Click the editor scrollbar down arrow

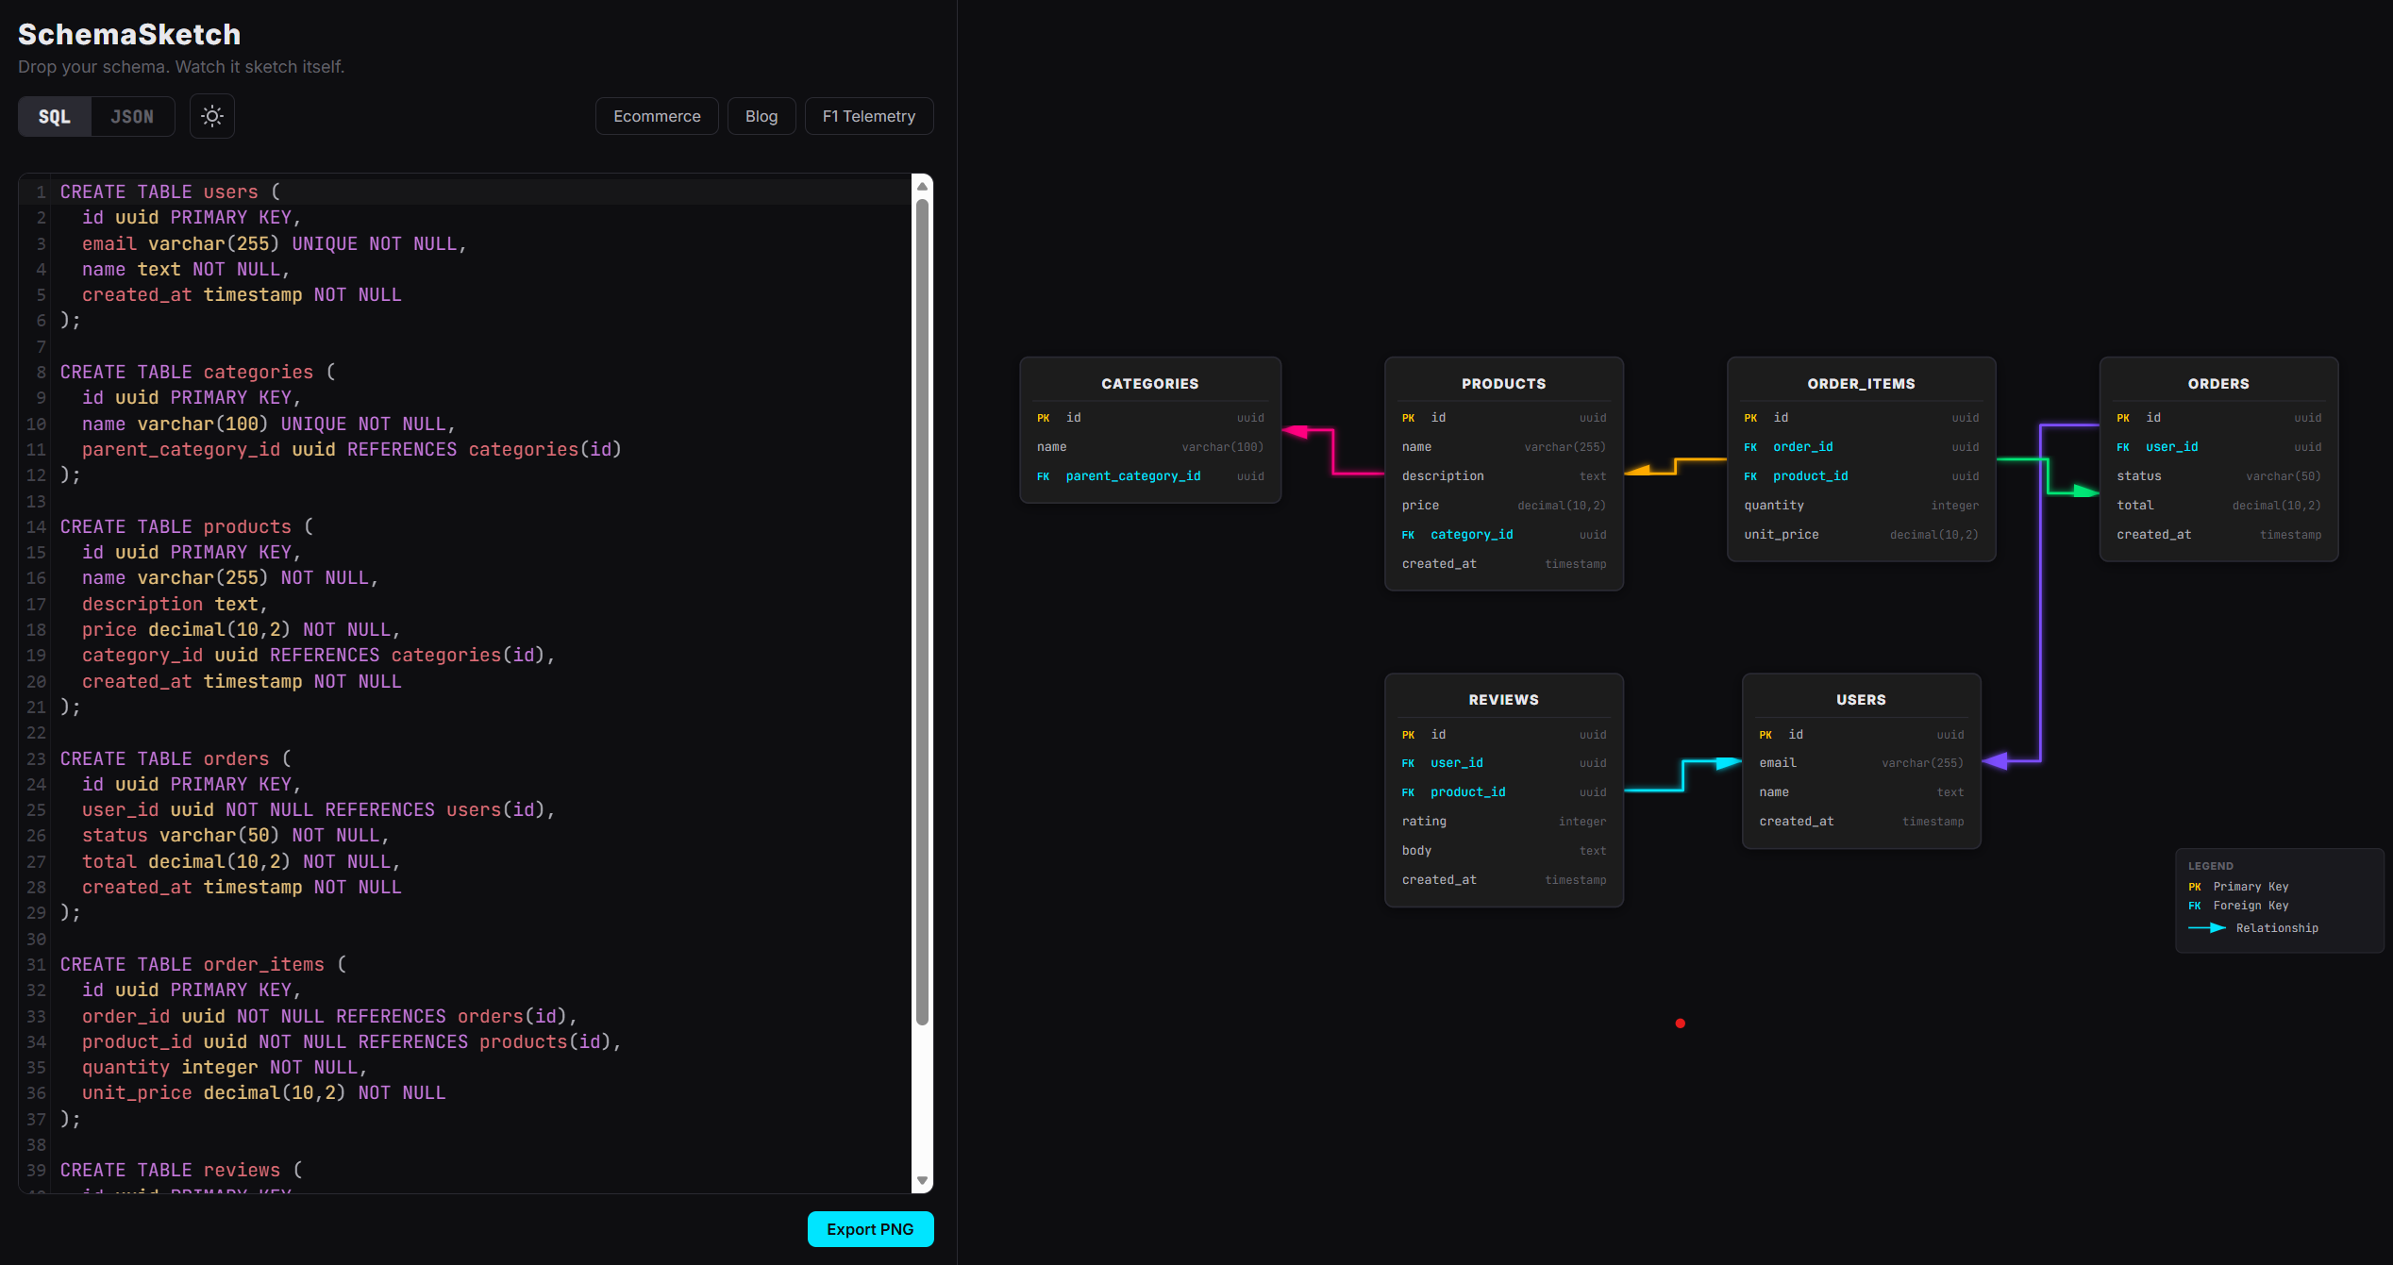point(922,1180)
